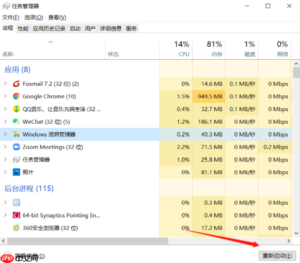The image size is (300, 263).
Task: Click the horizontal scrollbar left arrow
Action: pos(3,241)
